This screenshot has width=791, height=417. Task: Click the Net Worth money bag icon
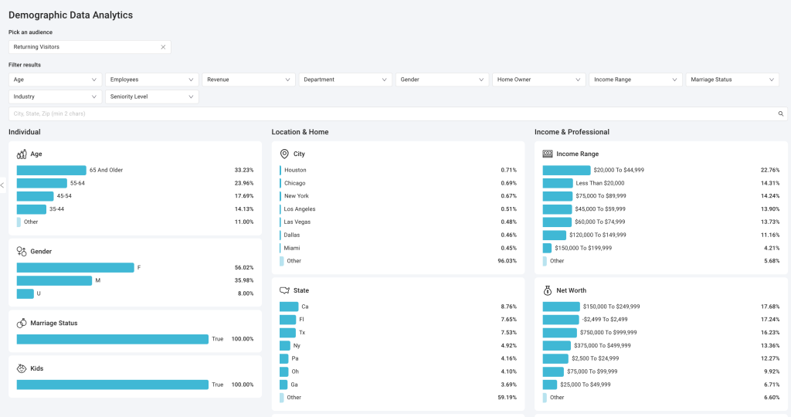(548, 290)
